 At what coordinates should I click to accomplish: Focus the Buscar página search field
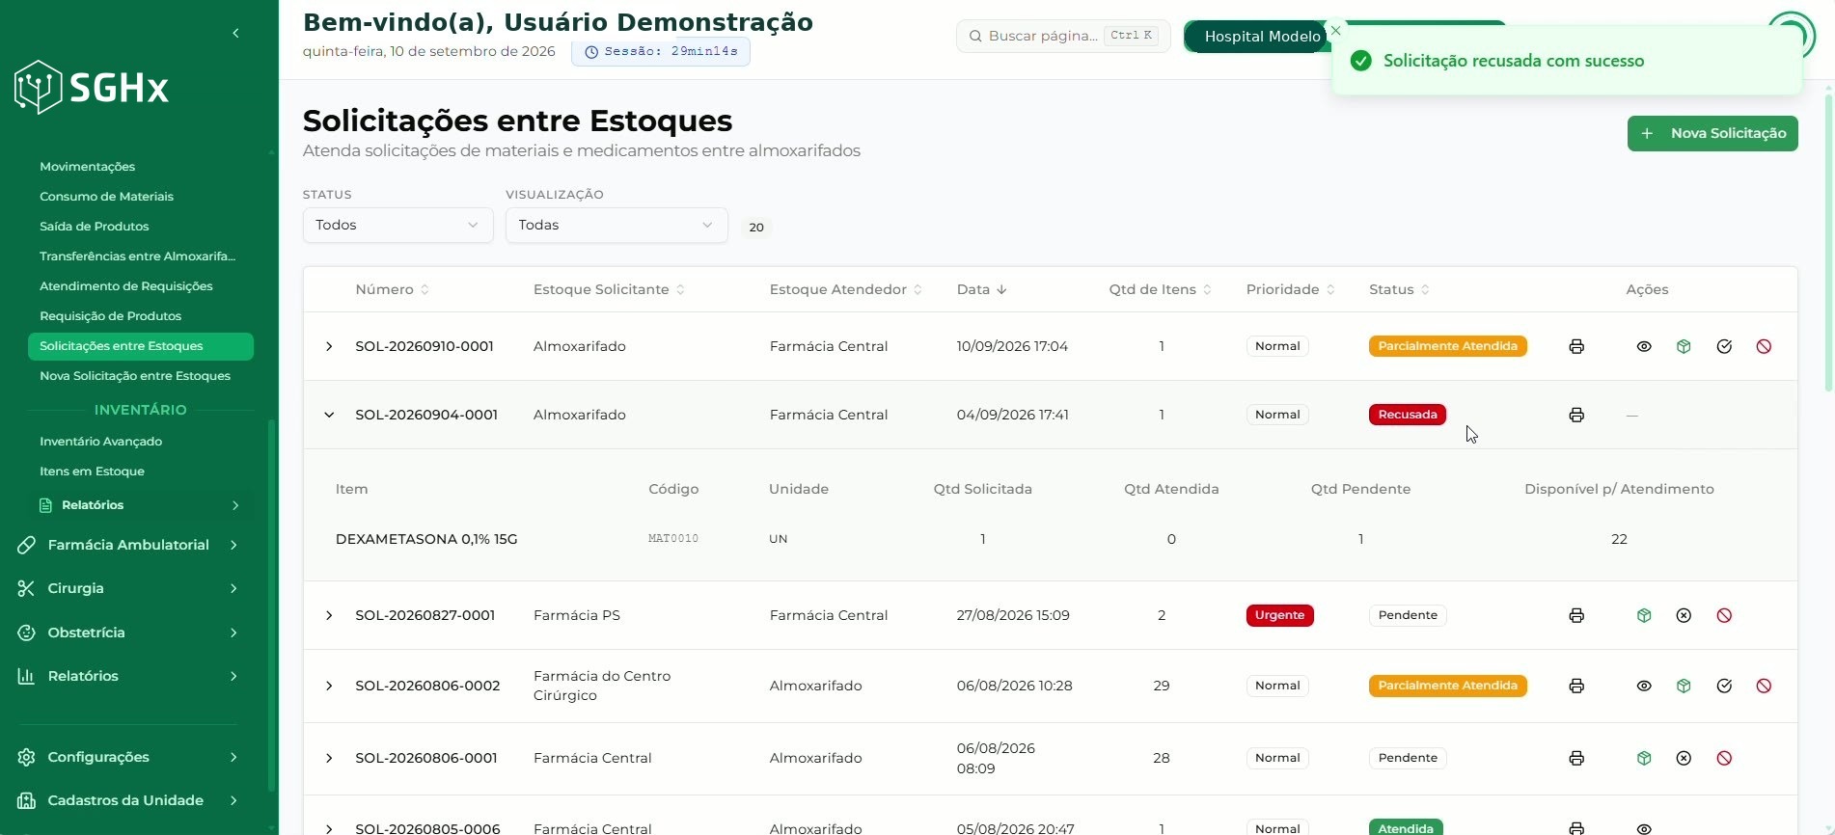(1063, 36)
